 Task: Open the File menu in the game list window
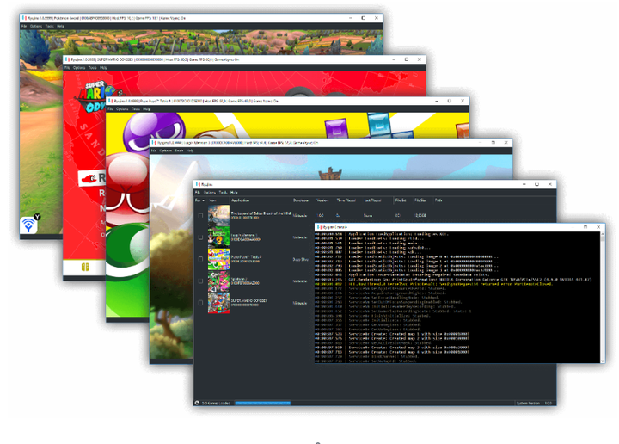click(x=198, y=193)
